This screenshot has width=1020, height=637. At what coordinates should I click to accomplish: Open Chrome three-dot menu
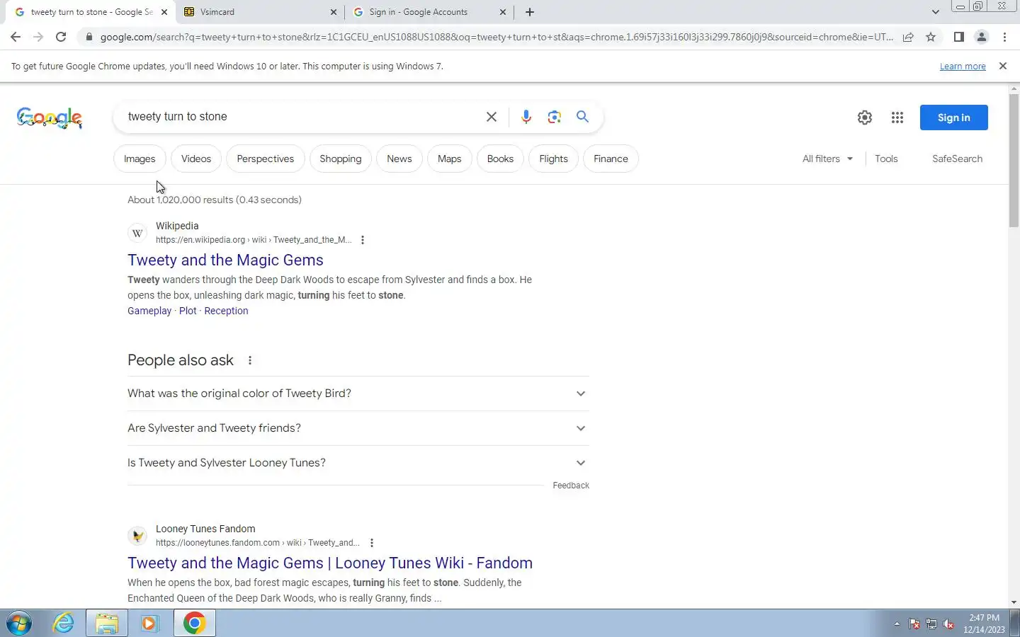pyautogui.click(x=1004, y=37)
